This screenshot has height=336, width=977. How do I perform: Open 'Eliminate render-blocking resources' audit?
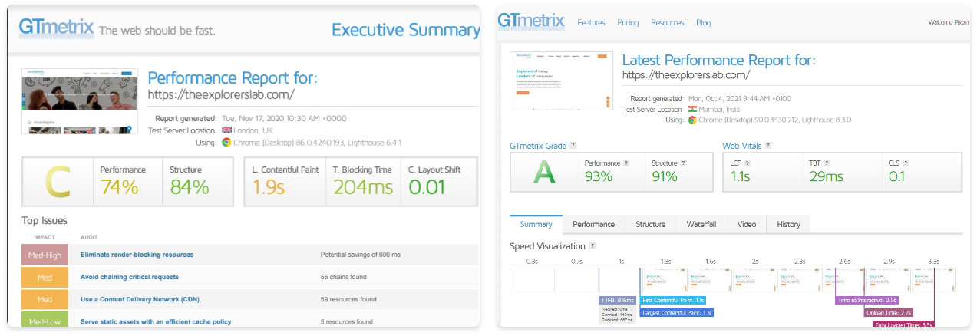coord(137,255)
